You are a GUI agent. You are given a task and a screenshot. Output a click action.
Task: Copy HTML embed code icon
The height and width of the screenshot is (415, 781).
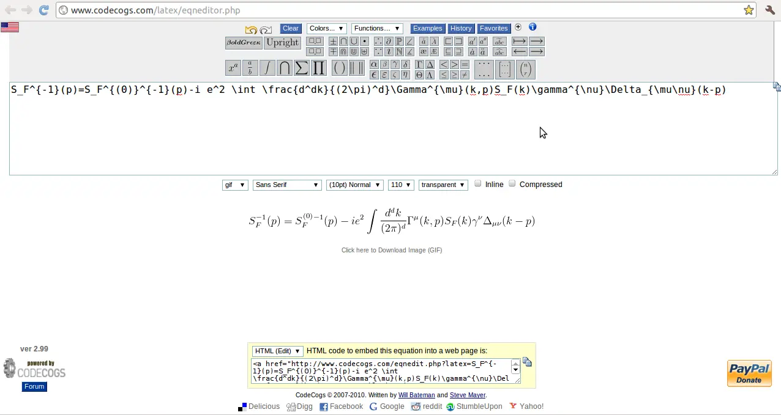[527, 362]
